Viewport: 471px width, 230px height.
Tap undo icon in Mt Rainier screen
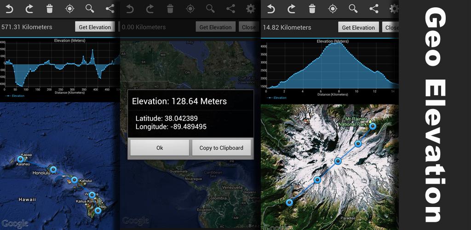click(x=271, y=9)
